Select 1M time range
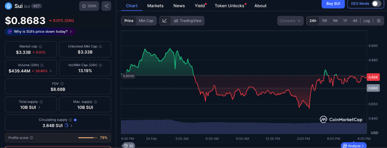Image resolution: width=387 pixels, height=148 pixels. (x=335, y=21)
